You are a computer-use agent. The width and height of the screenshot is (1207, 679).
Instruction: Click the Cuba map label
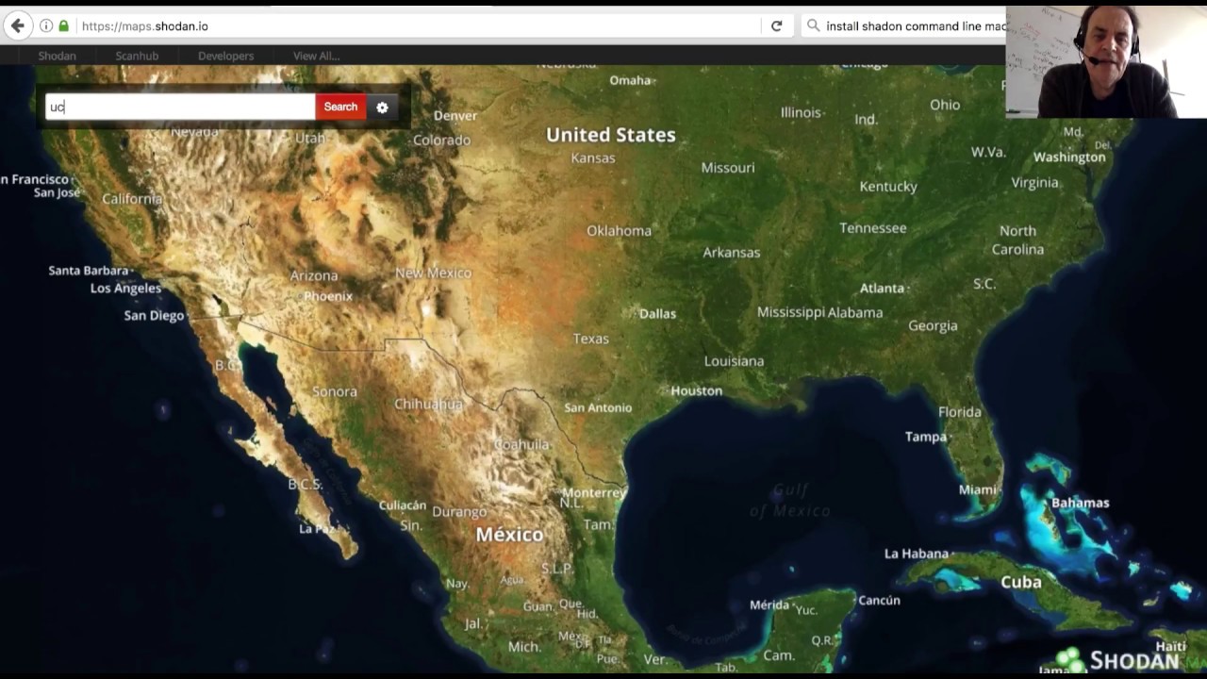(x=1021, y=582)
